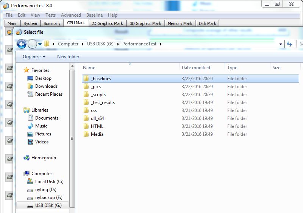The height and width of the screenshot is (213, 303).
Task: Select the _scripts folder icon
Action: 86,94
